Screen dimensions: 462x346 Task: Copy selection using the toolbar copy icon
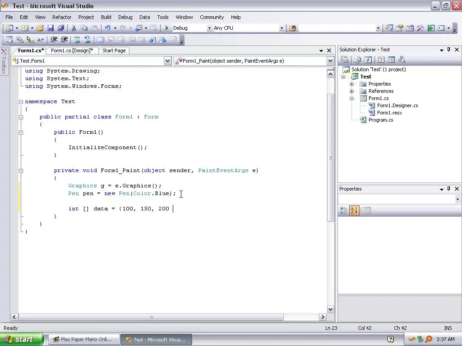pos(84,28)
